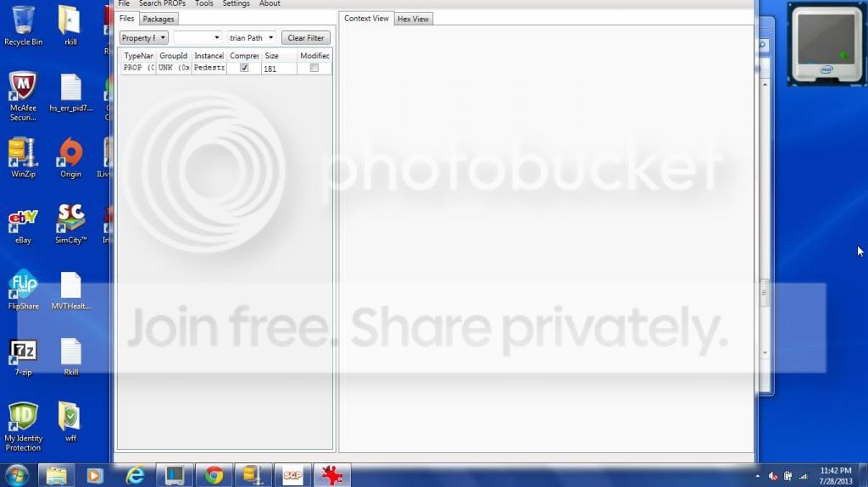Open the taskbar clock showing 11:42 PM
The width and height of the screenshot is (868, 487).
point(835,476)
